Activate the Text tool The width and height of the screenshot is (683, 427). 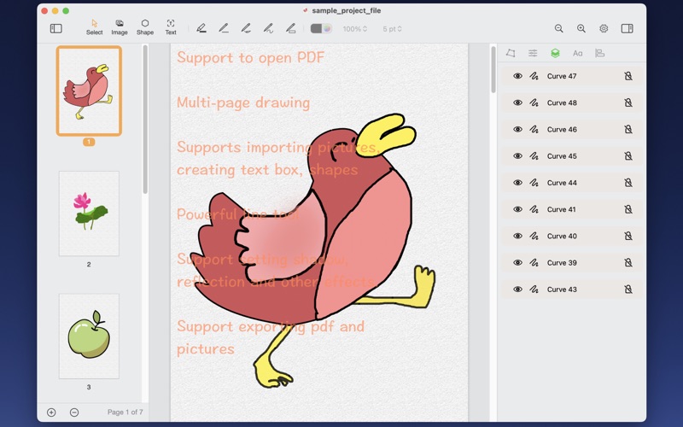click(171, 27)
